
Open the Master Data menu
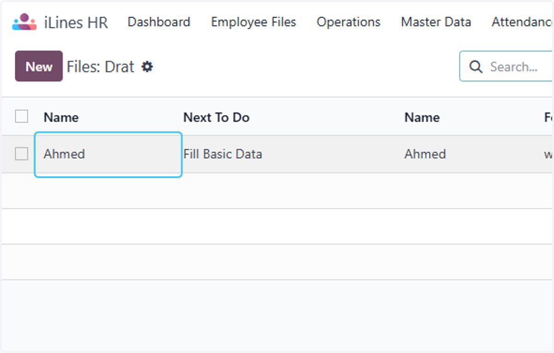[436, 22]
